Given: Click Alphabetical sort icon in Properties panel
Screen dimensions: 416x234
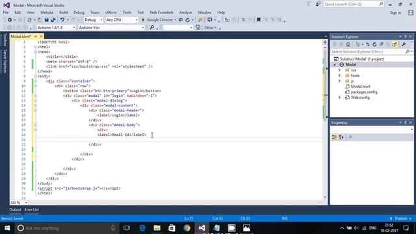Looking at the screenshot, I should coord(341,137).
